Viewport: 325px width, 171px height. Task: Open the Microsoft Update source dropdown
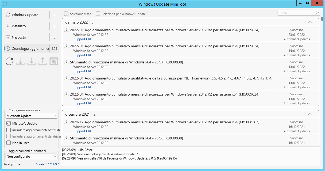coord(32,116)
